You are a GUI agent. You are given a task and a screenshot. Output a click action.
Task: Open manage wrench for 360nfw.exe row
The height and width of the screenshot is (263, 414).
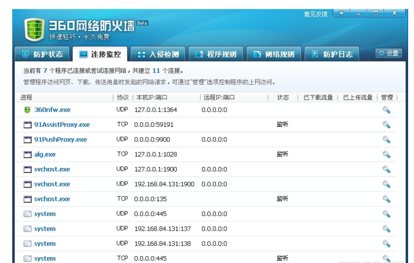(x=386, y=110)
